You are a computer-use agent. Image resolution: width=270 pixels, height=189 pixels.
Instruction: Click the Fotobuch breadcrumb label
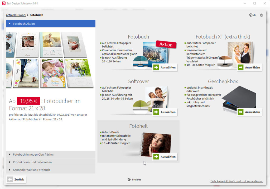[x=36, y=15]
